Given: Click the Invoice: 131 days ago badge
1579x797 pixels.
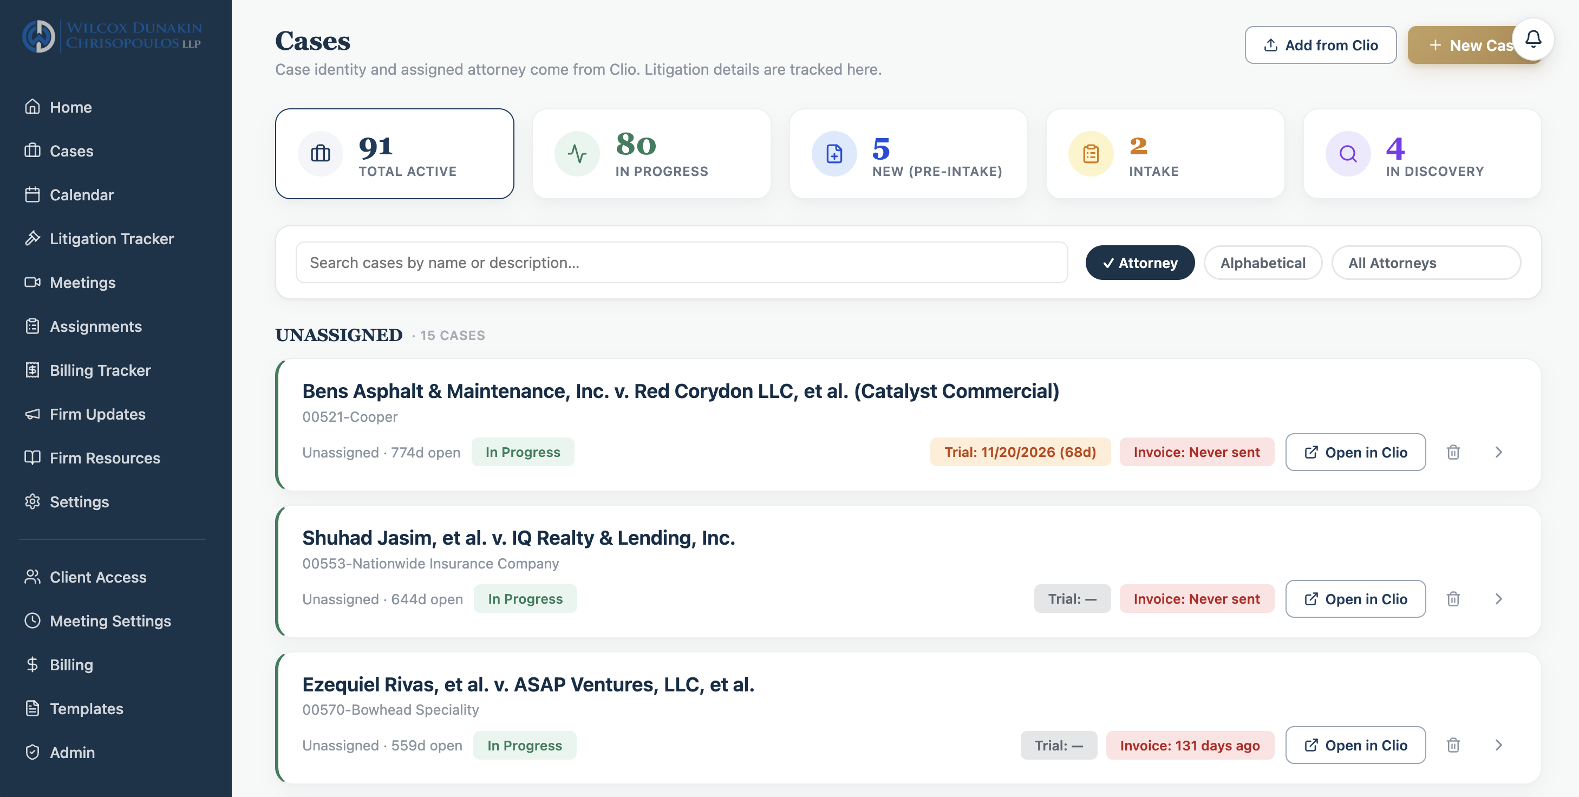Looking at the screenshot, I should click(1190, 745).
